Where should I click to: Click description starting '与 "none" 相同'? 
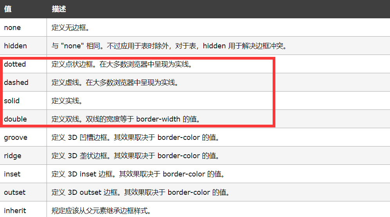pyautogui.click(x=170, y=46)
